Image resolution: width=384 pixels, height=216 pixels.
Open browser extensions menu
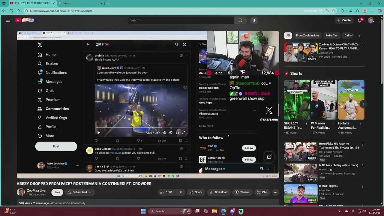click(x=342, y=11)
